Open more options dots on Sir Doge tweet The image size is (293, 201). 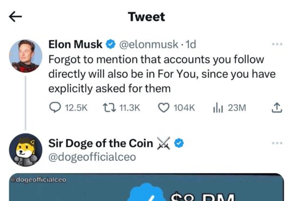coord(277,143)
